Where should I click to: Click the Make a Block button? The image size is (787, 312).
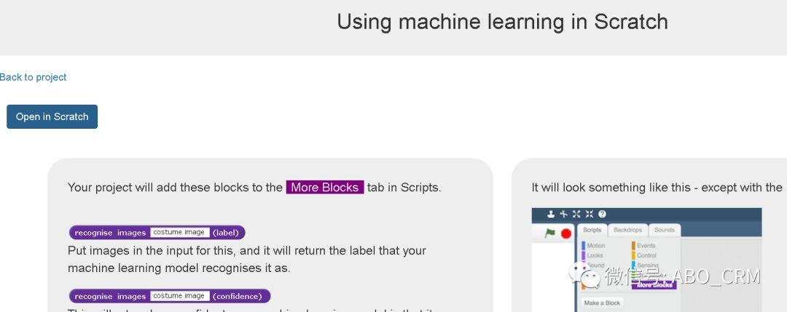[603, 303]
